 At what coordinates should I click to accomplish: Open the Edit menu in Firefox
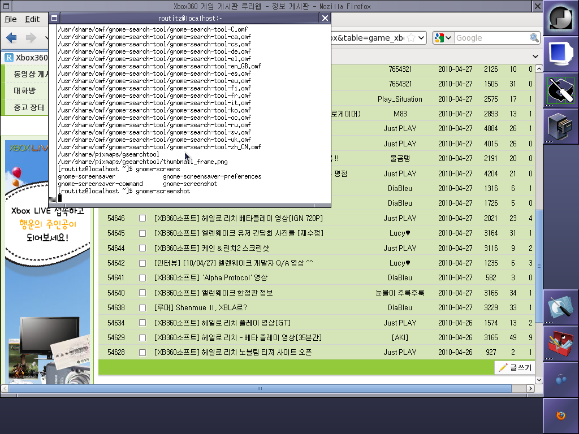(32, 19)
